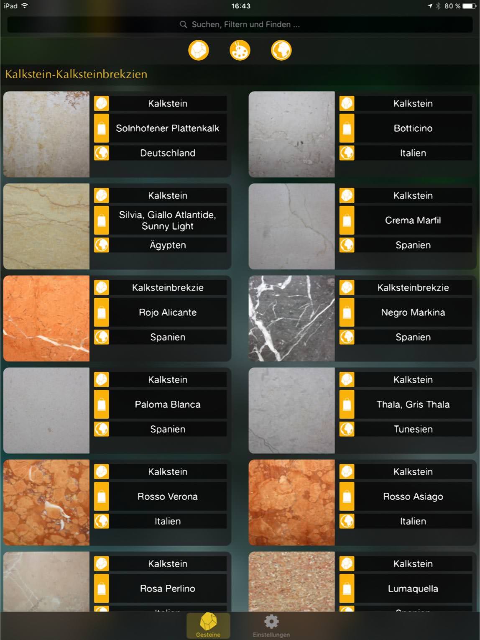
Task: Tap the Paloma Blanca stone thumbnail
Action: coord(46,410)
